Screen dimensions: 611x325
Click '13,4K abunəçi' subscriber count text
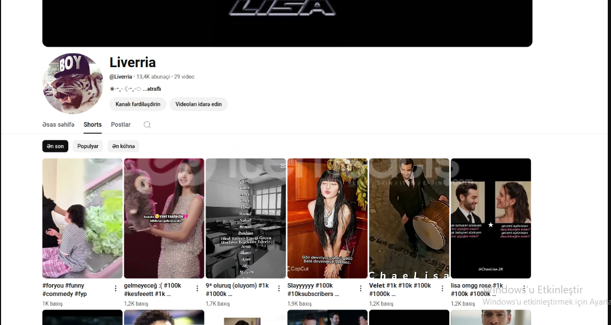(x=153, y=77)
